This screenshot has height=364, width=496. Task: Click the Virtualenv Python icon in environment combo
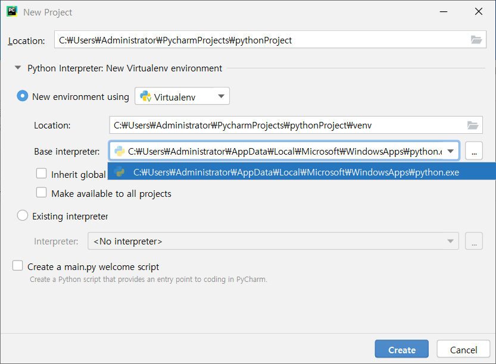(x=145, y=96)
